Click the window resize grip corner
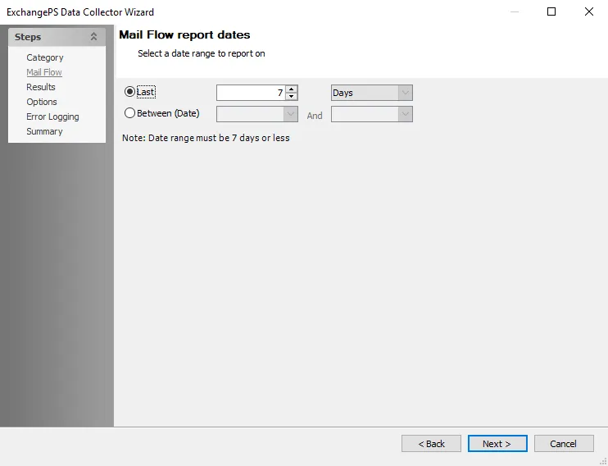Viewport: 608px width, 466px height. pyautogui.click(x=603, y=461)
